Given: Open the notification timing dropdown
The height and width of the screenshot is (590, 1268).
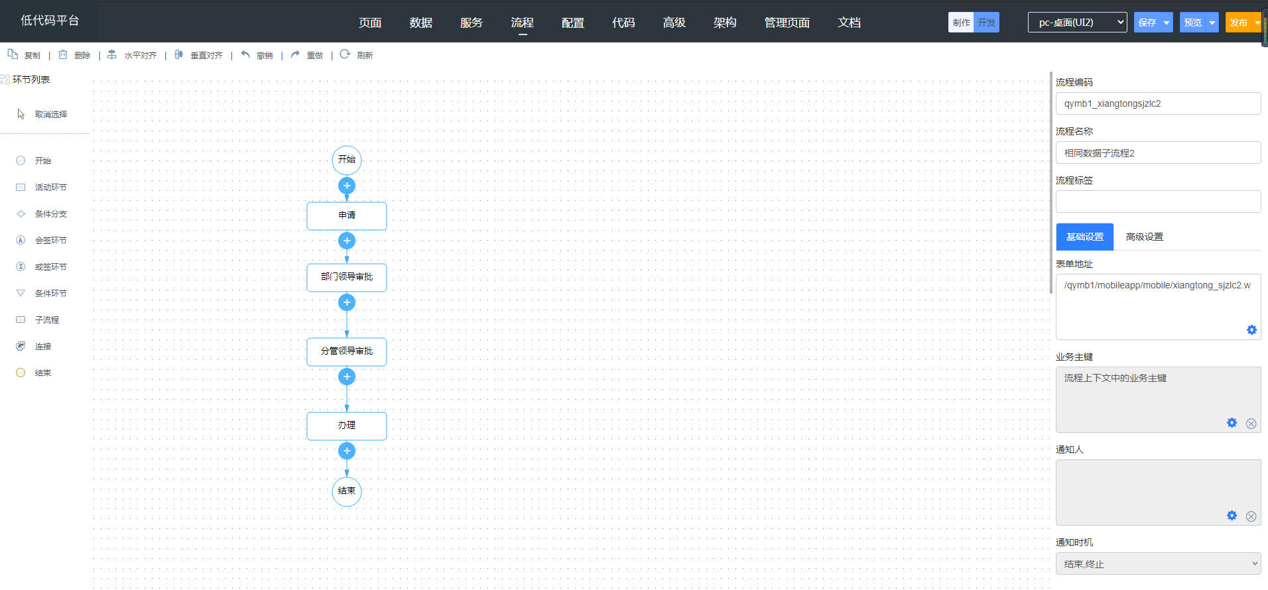Looking at the screenshot, I should [x=1158, y=563].
